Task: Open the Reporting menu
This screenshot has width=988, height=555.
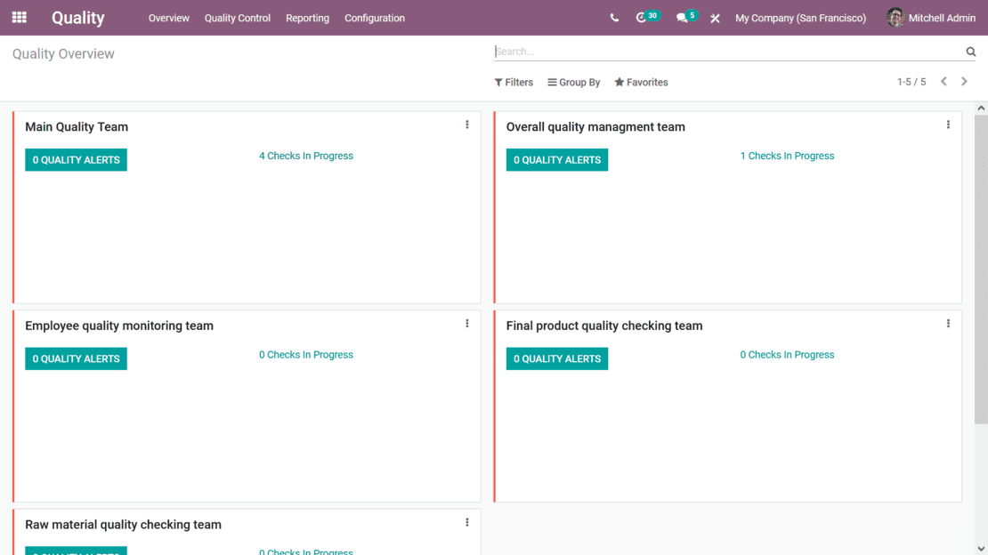Action: 307,18
